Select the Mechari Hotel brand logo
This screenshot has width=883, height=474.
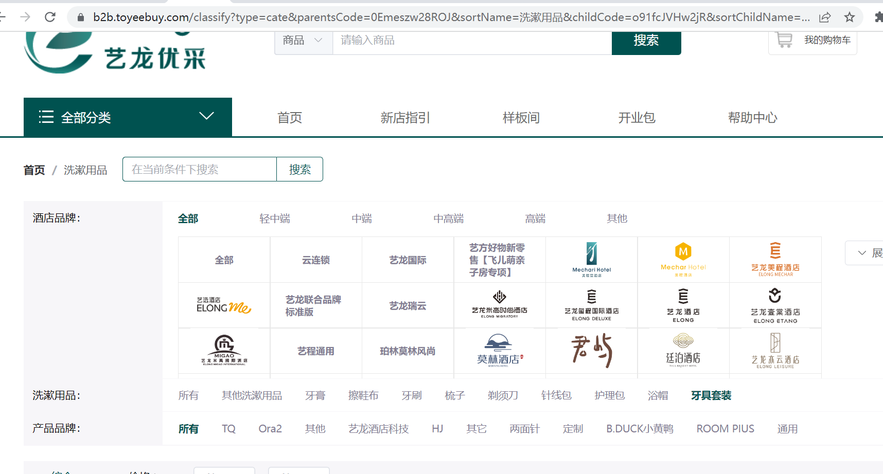(x=592, y=260)
